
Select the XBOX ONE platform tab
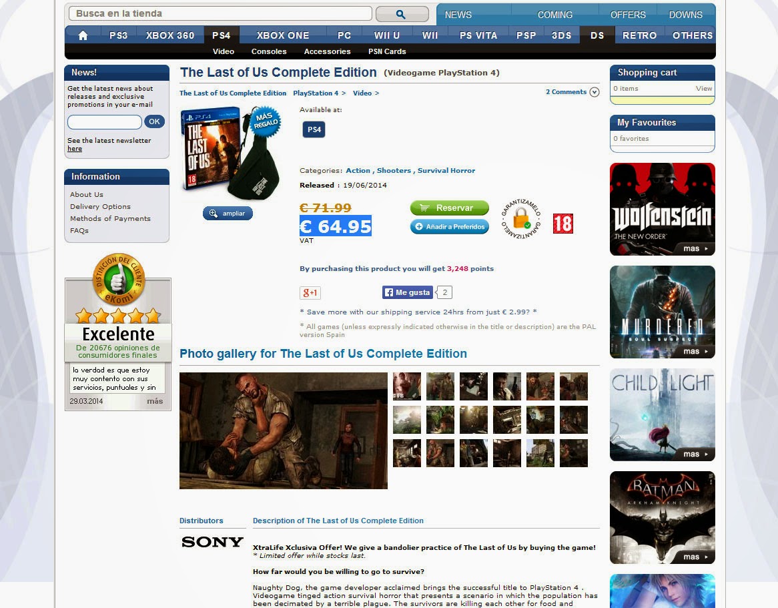[x=283, y=35]
